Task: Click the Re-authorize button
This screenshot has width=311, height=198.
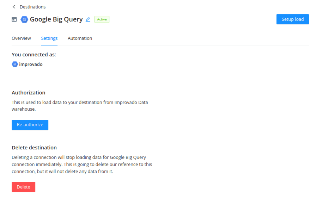Action: click(x=30, y=125)
